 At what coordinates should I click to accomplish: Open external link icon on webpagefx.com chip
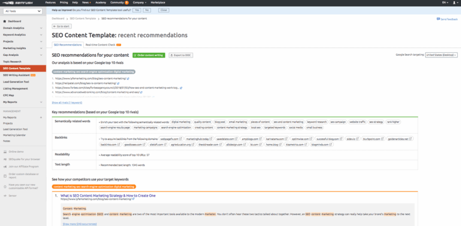(x=180, y=139)
